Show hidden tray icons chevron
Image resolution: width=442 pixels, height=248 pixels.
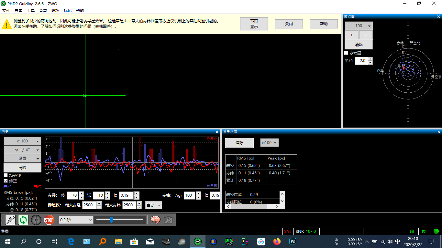point(367,241)
